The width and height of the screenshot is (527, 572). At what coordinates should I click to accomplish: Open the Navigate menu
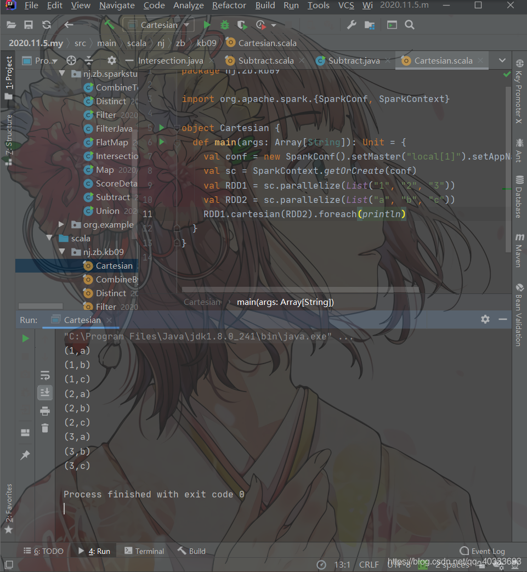pos(117,5)
